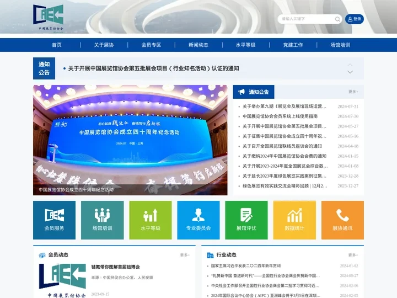Click the 数据统计 tile with chart icon

pyautogui.click(x=294, y=220)
